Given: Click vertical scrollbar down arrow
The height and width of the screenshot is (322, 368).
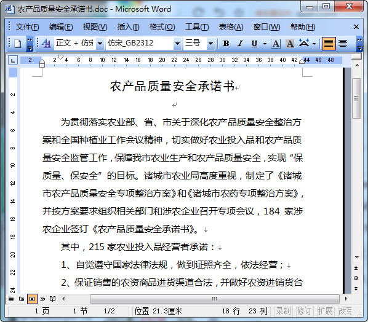Looking at the screenshot, I should pyautogui.click(x=357, y=257).
